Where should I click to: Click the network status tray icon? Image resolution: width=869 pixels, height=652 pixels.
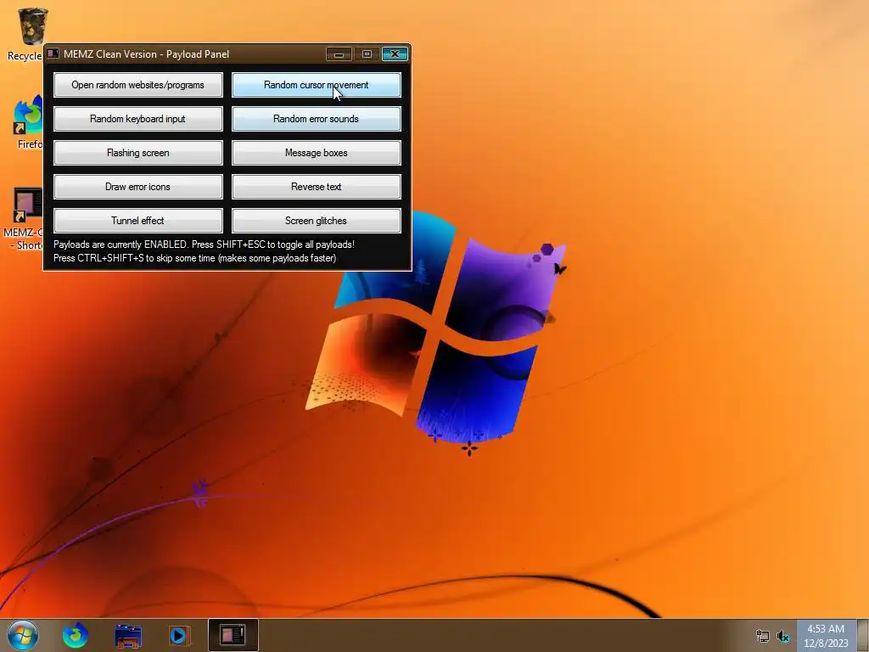(763, 637)
